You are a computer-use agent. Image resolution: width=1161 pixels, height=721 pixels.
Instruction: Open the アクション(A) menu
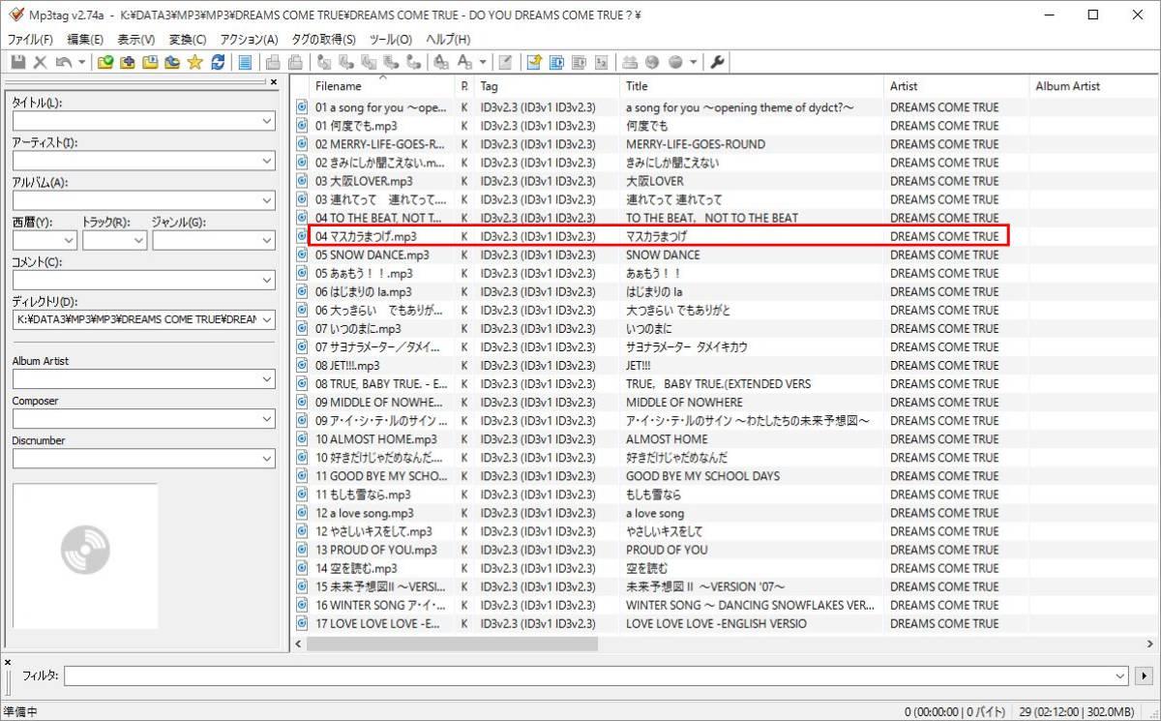click(249, 40)
